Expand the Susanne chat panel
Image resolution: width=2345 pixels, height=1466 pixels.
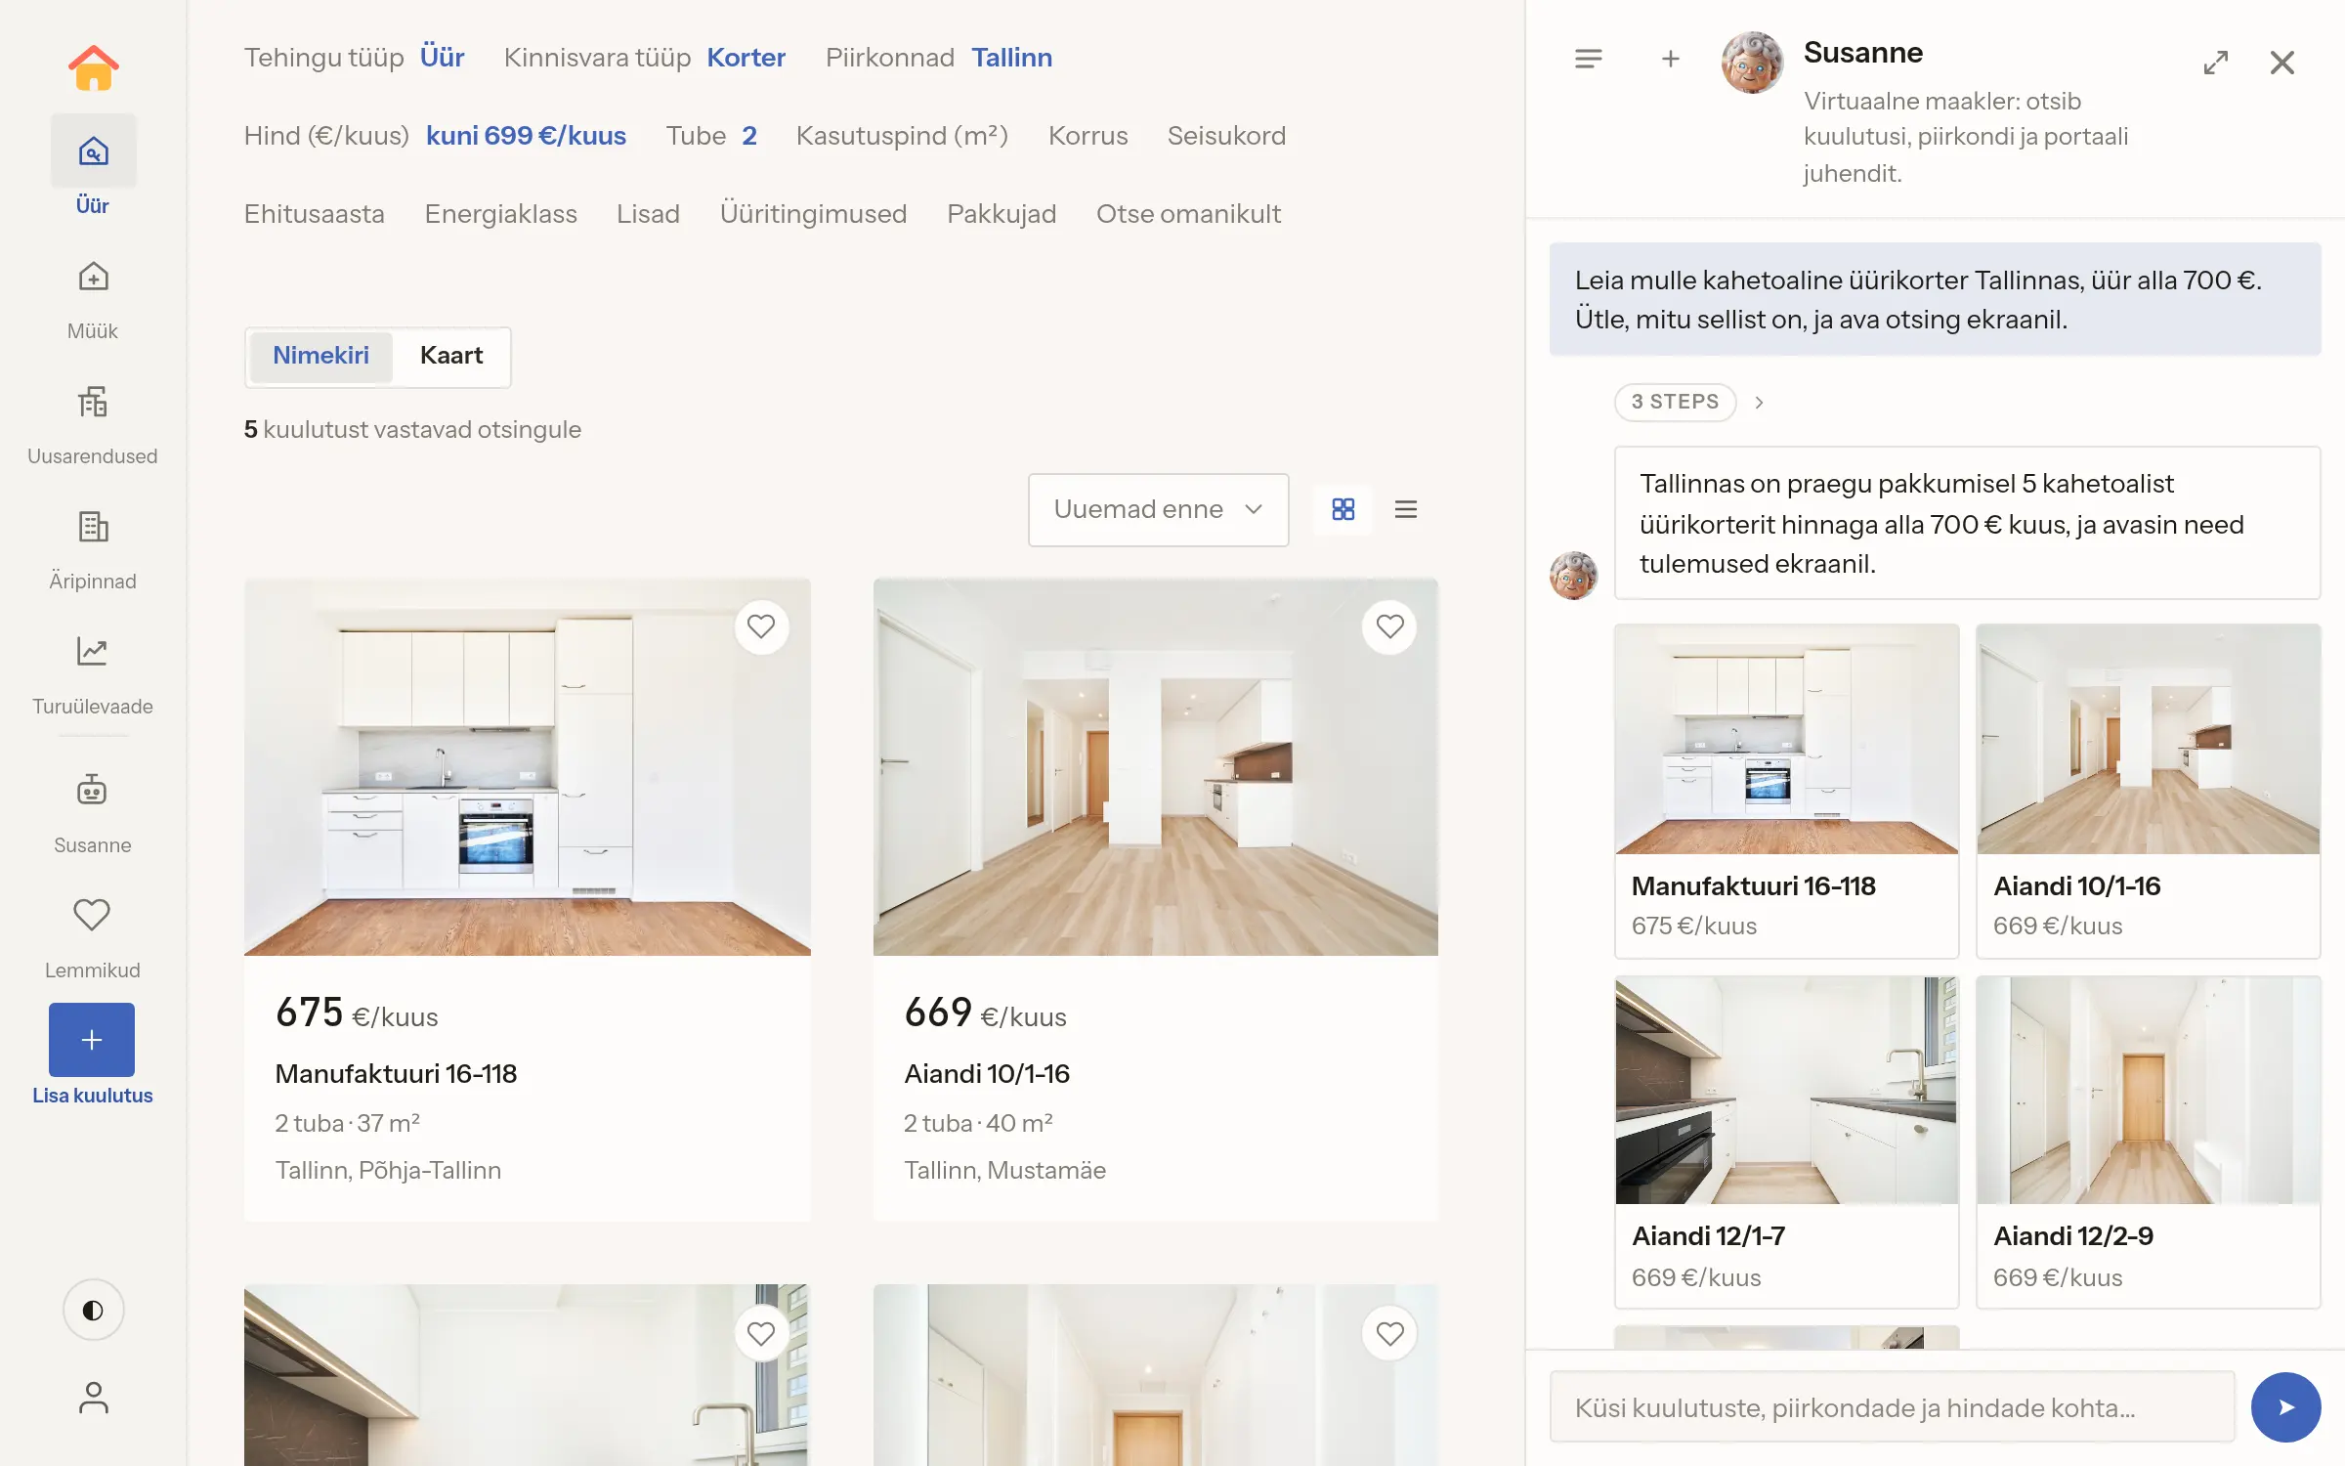(2216, 63)
